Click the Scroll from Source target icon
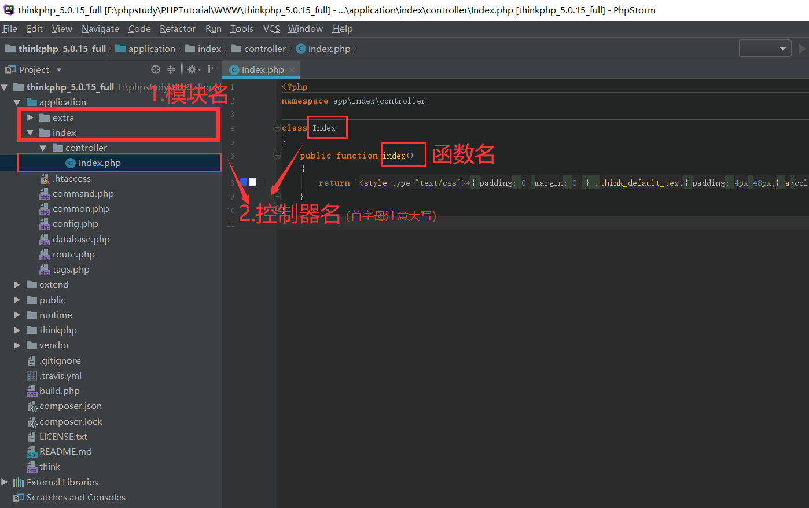This screenshot has height=508, width=809. 156,69
